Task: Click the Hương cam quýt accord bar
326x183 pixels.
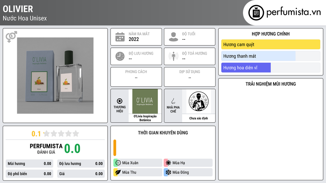Action: tap(271, 44)
